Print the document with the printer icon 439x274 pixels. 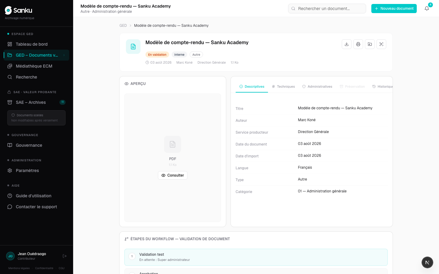point(358,44)
